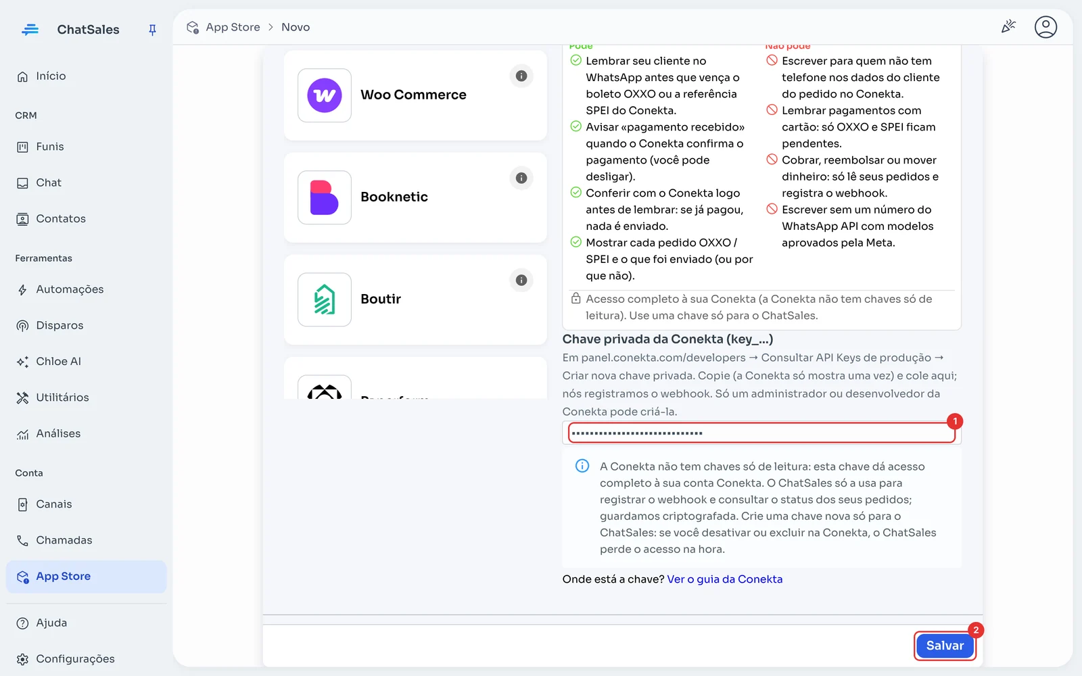Select the Woo Commerce app card
1082x676 pixels.
coord(415,95)
